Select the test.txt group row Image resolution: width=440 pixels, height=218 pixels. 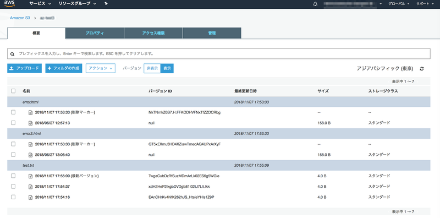(219, 165)
